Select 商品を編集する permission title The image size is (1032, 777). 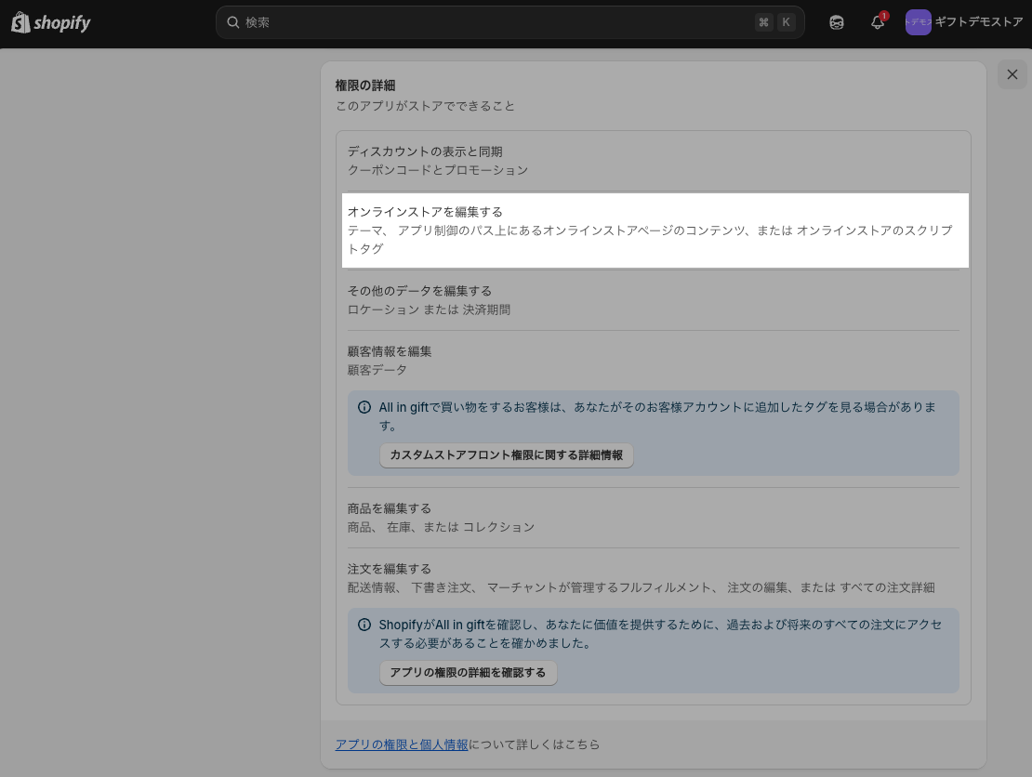[390, 508]
